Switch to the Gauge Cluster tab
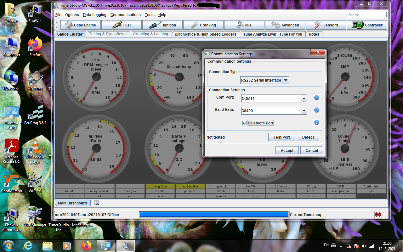 [70, 34]
